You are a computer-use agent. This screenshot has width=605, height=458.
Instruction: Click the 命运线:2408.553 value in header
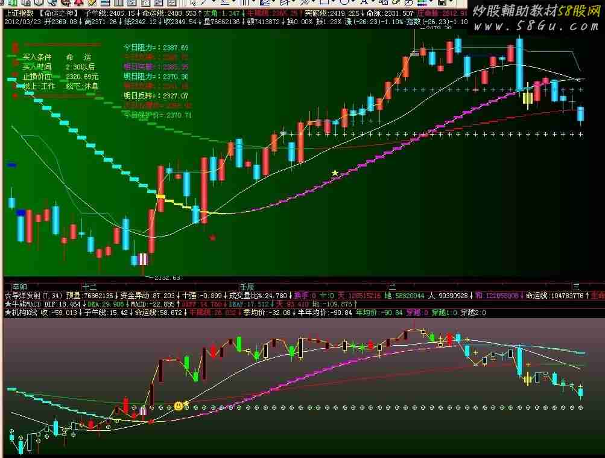pos(169,13)
